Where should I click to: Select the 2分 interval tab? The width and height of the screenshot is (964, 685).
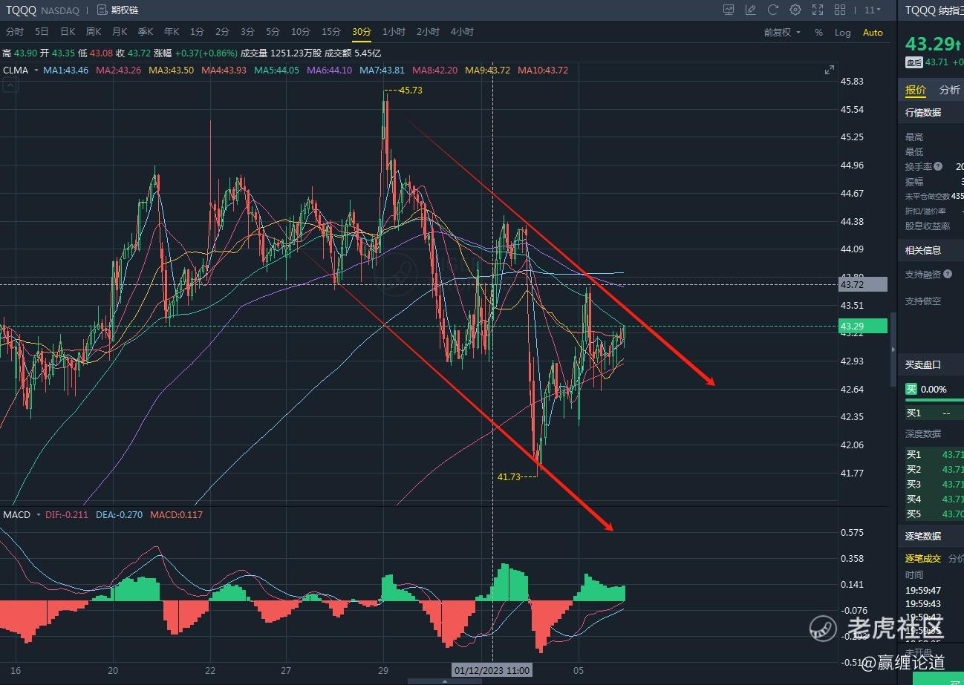point(222,32)
